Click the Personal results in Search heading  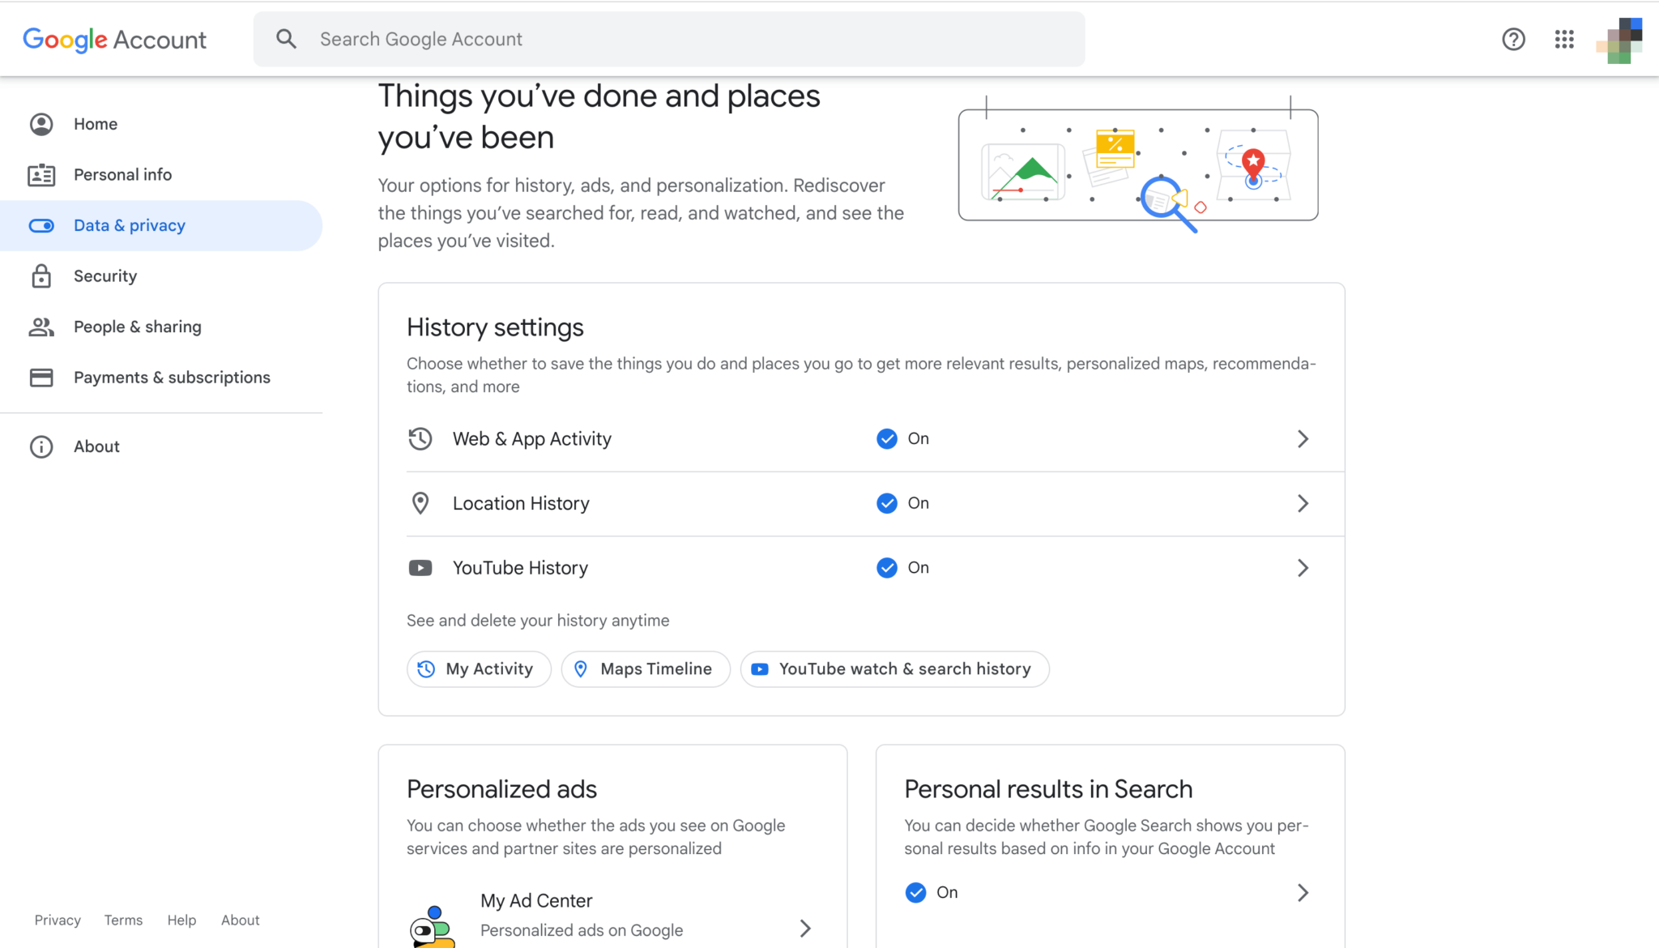[1048, 789]
